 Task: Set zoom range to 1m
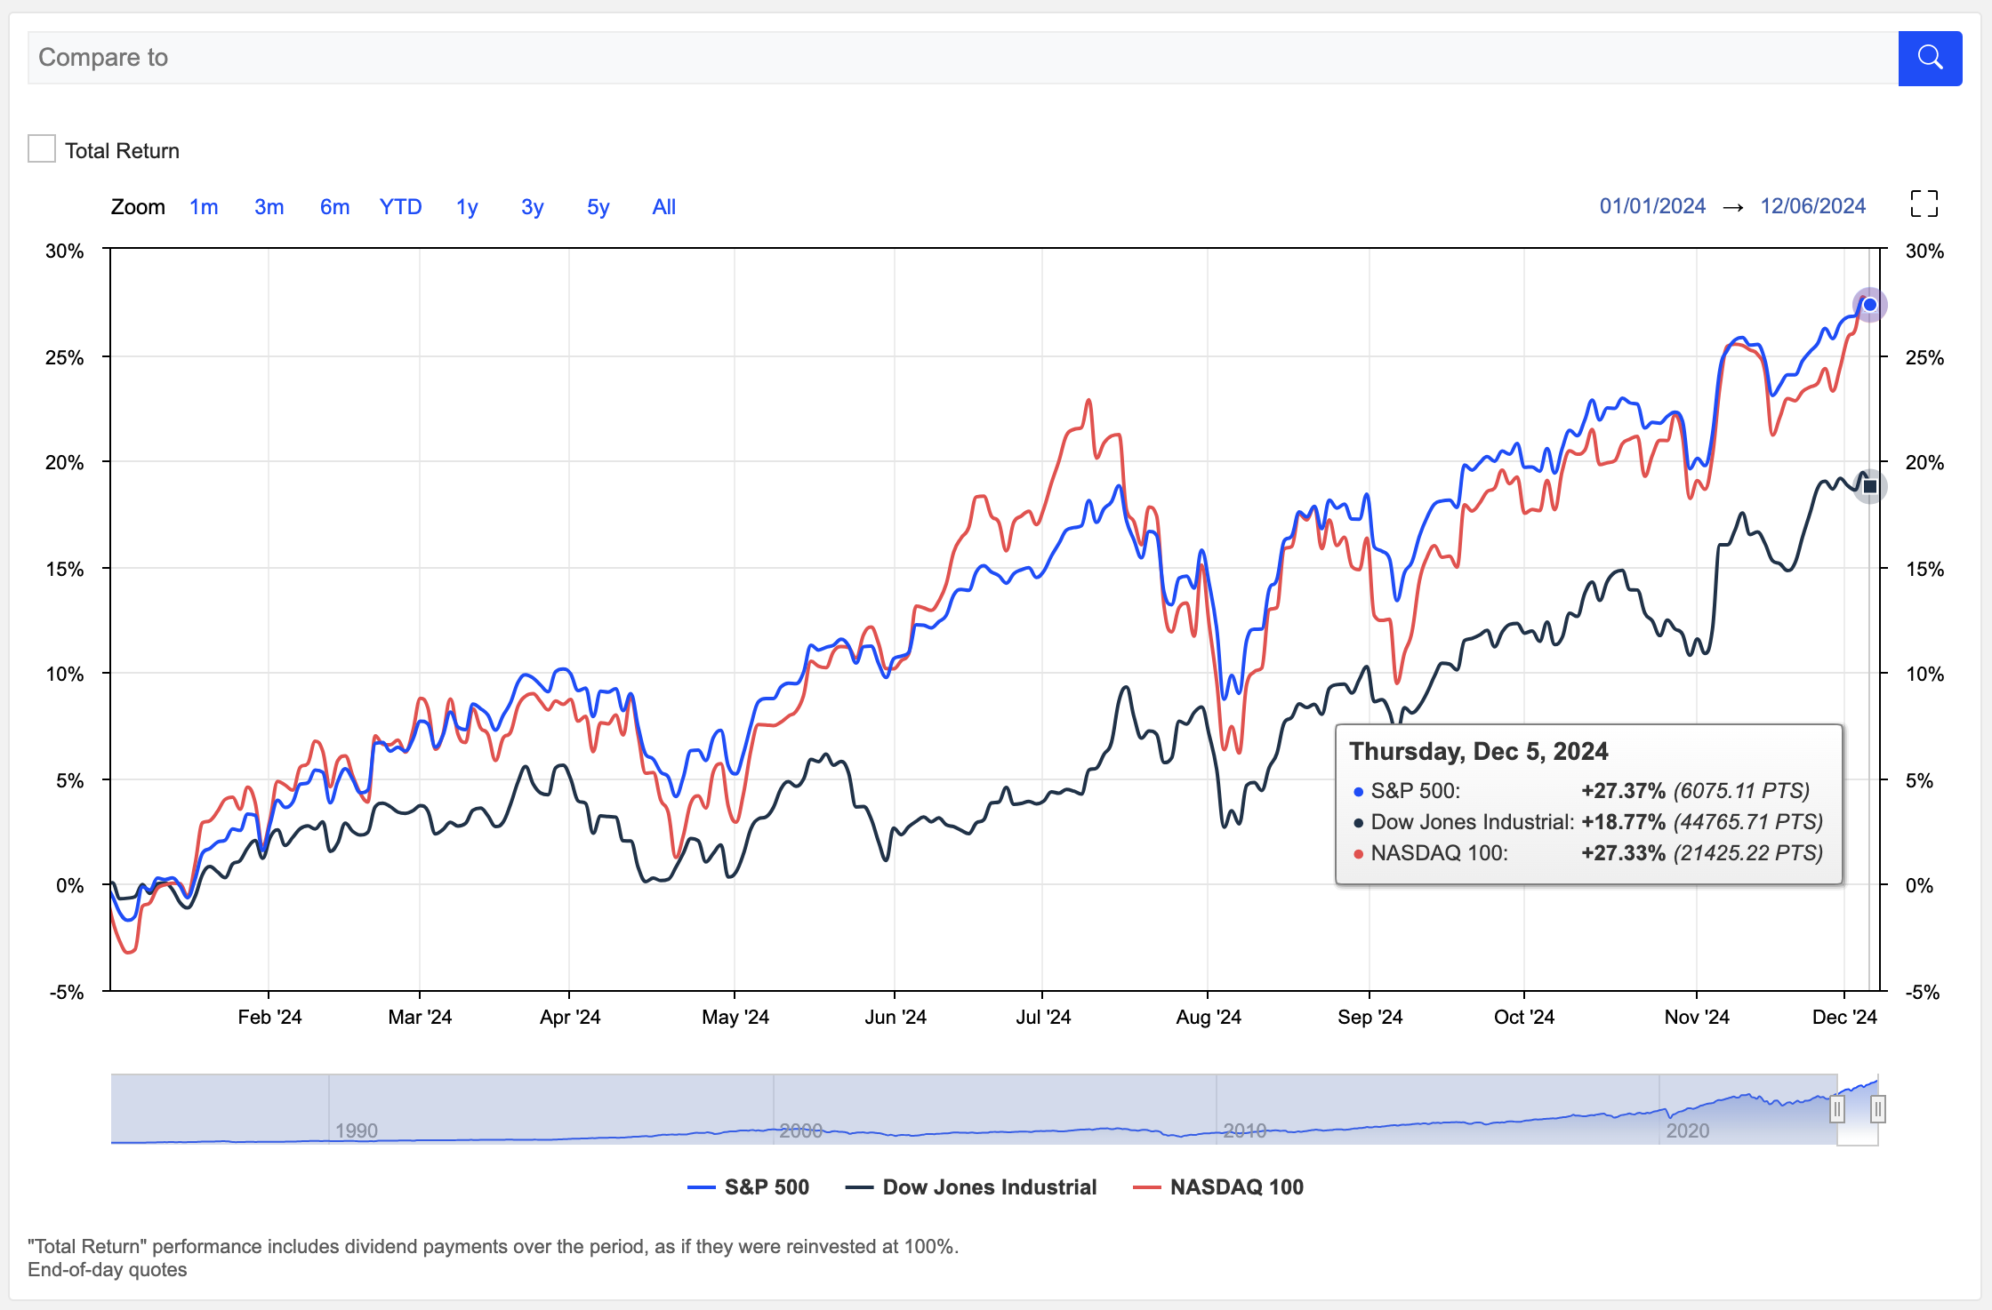pyautogui.click(x=204, y=207)
